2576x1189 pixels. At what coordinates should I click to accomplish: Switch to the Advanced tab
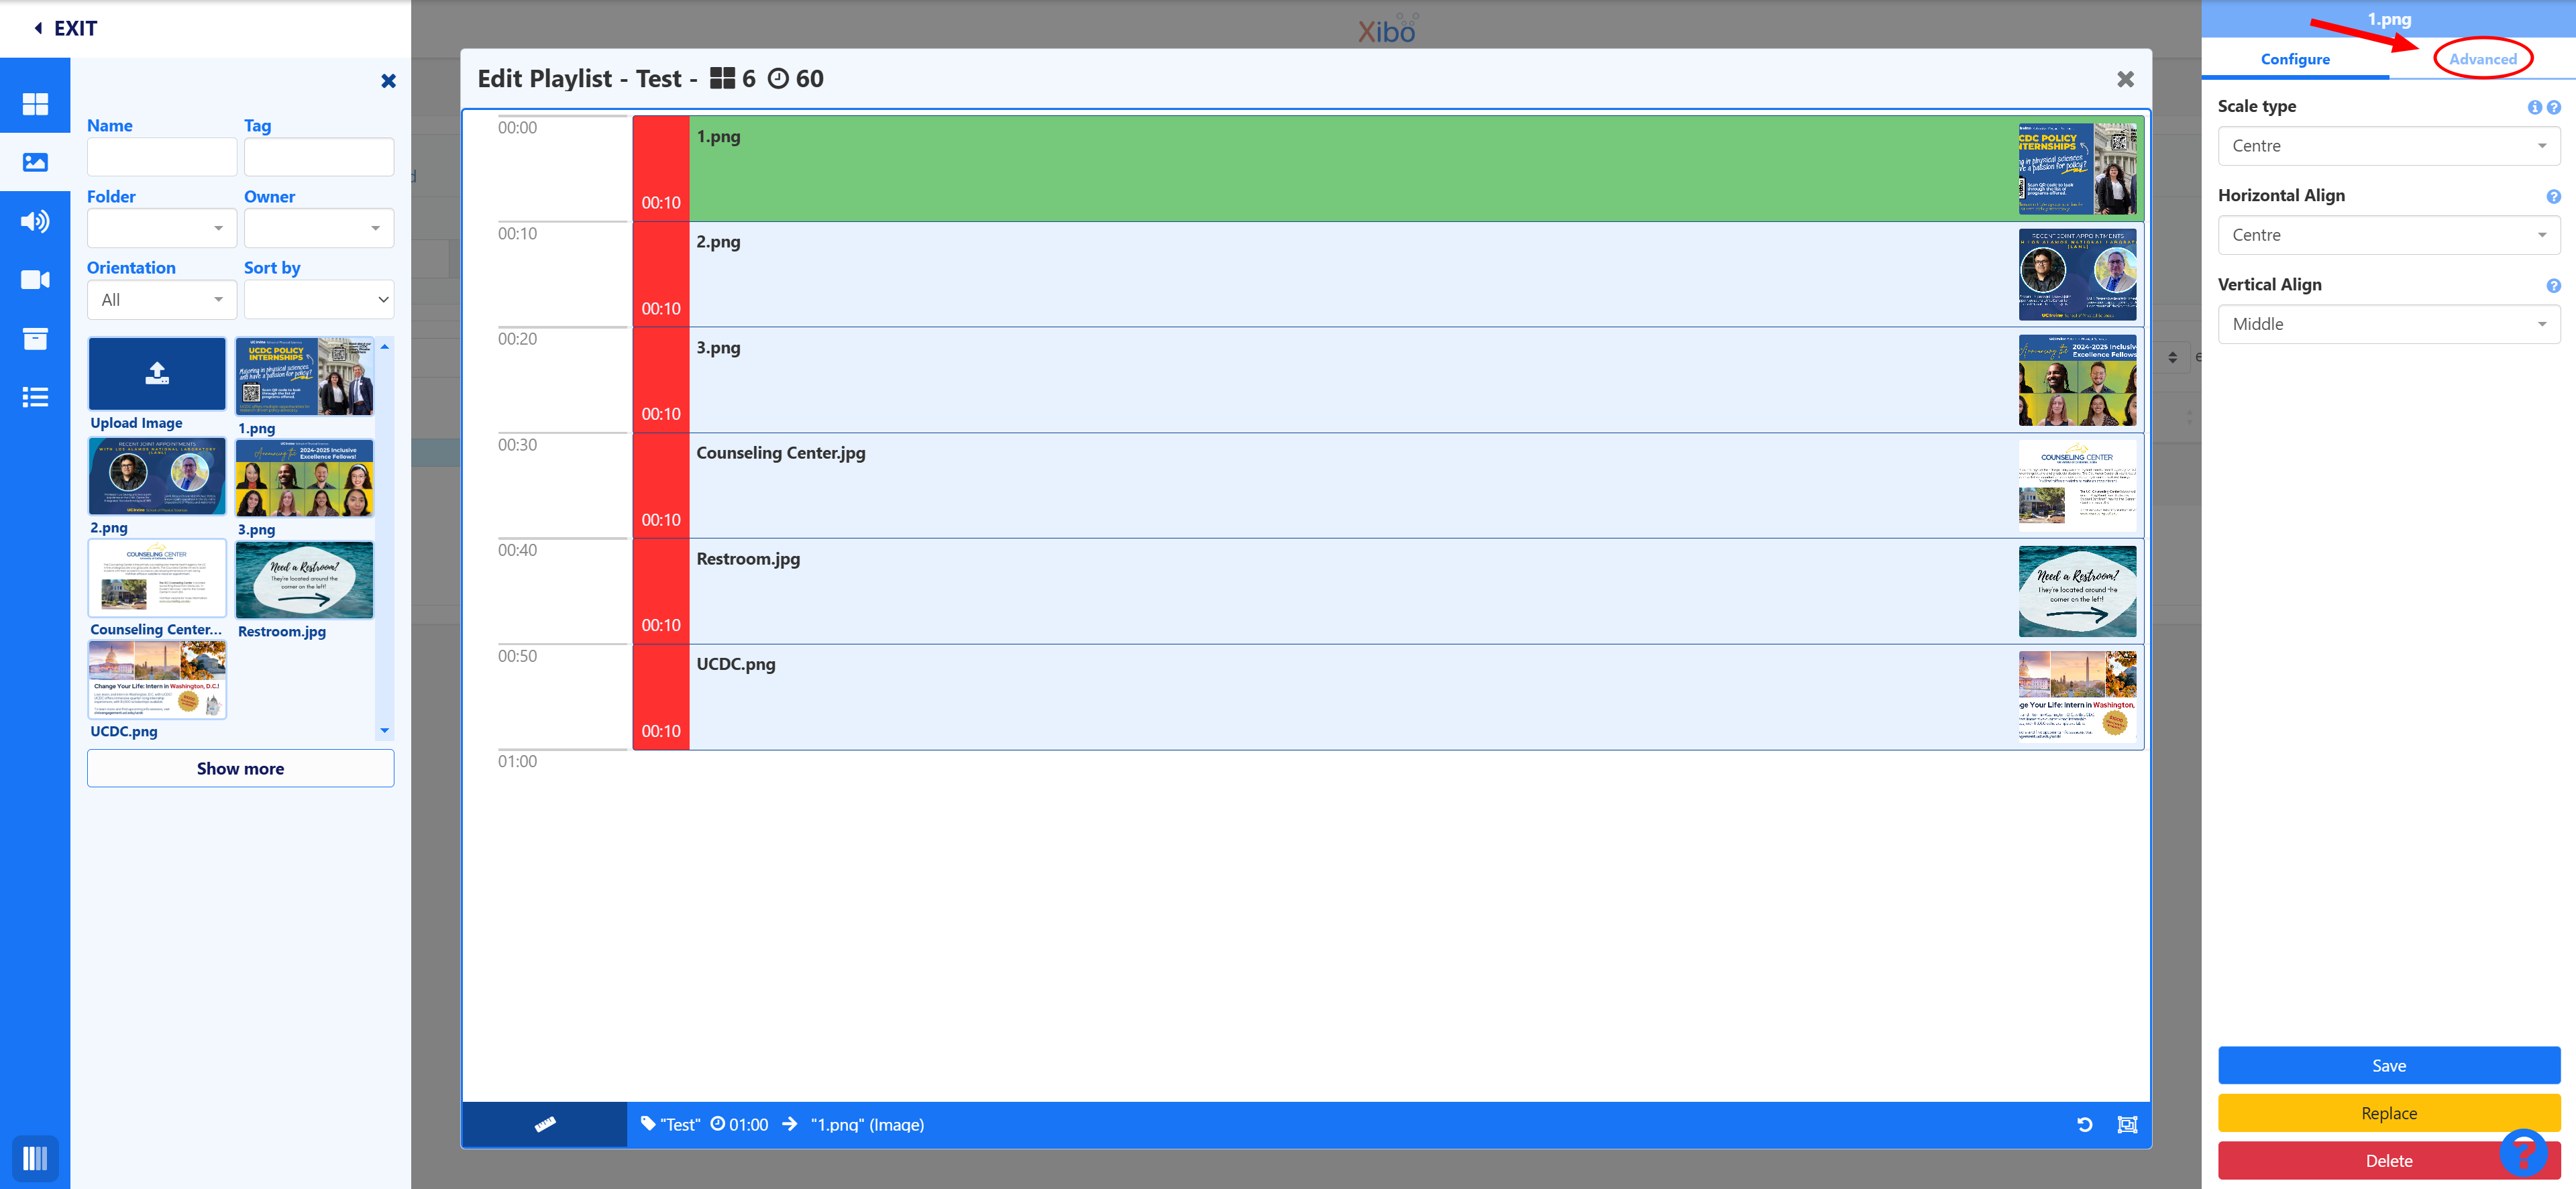(x=2482, y=59)
